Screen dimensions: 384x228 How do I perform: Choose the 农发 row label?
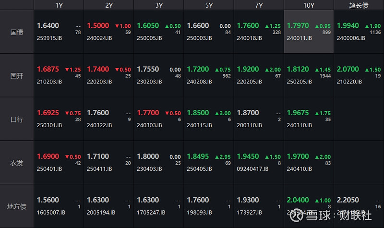click(17, 163)
